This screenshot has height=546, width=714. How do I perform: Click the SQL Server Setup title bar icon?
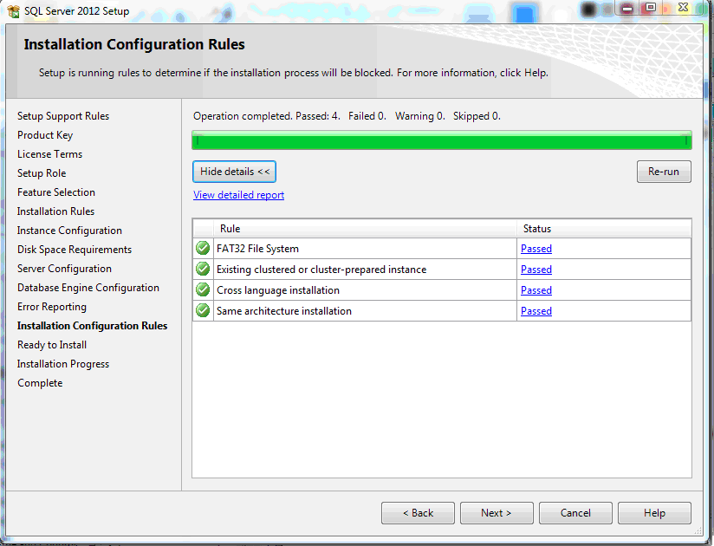click(x=15, y=11)
